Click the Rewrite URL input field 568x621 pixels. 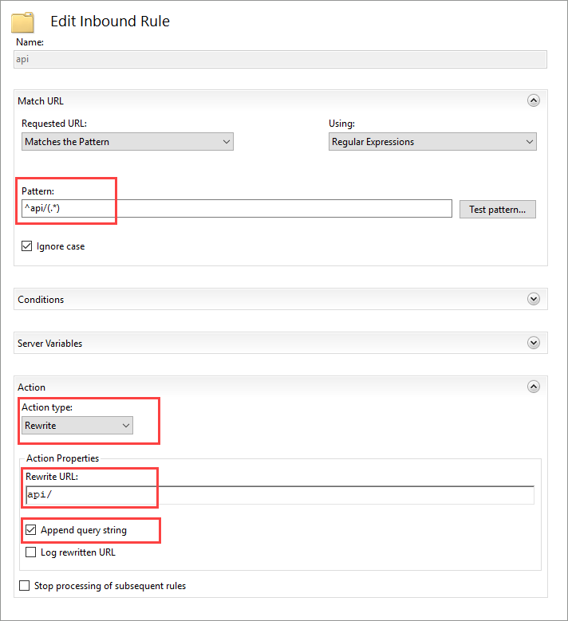280,495
